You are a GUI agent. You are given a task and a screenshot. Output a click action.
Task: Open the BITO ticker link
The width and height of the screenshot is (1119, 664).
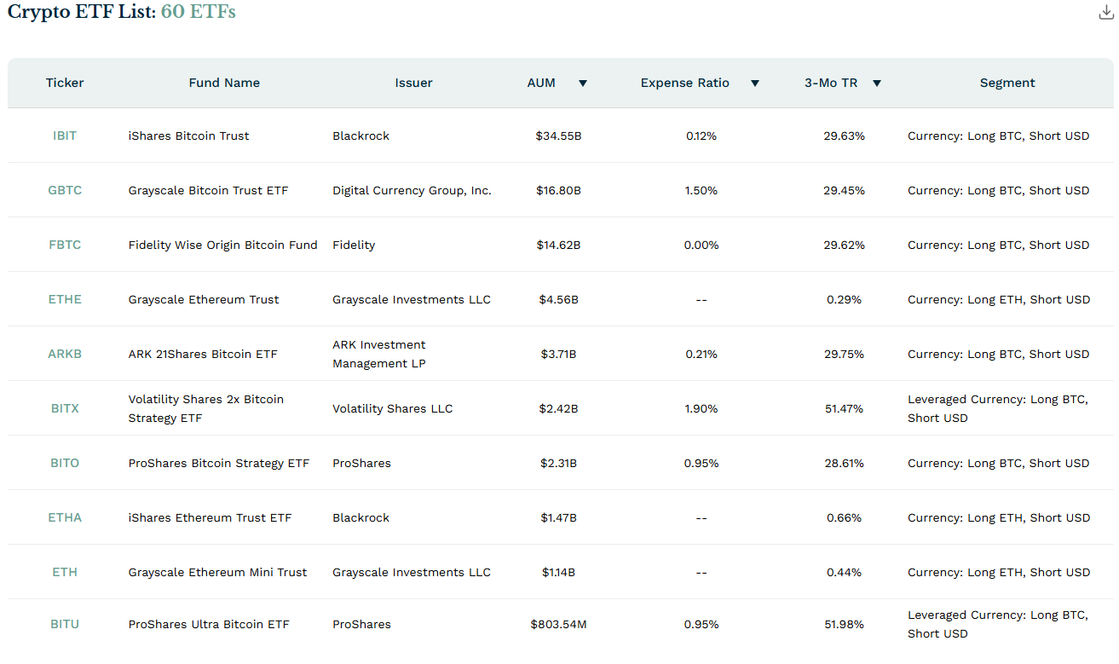click(x=65, y=463)
